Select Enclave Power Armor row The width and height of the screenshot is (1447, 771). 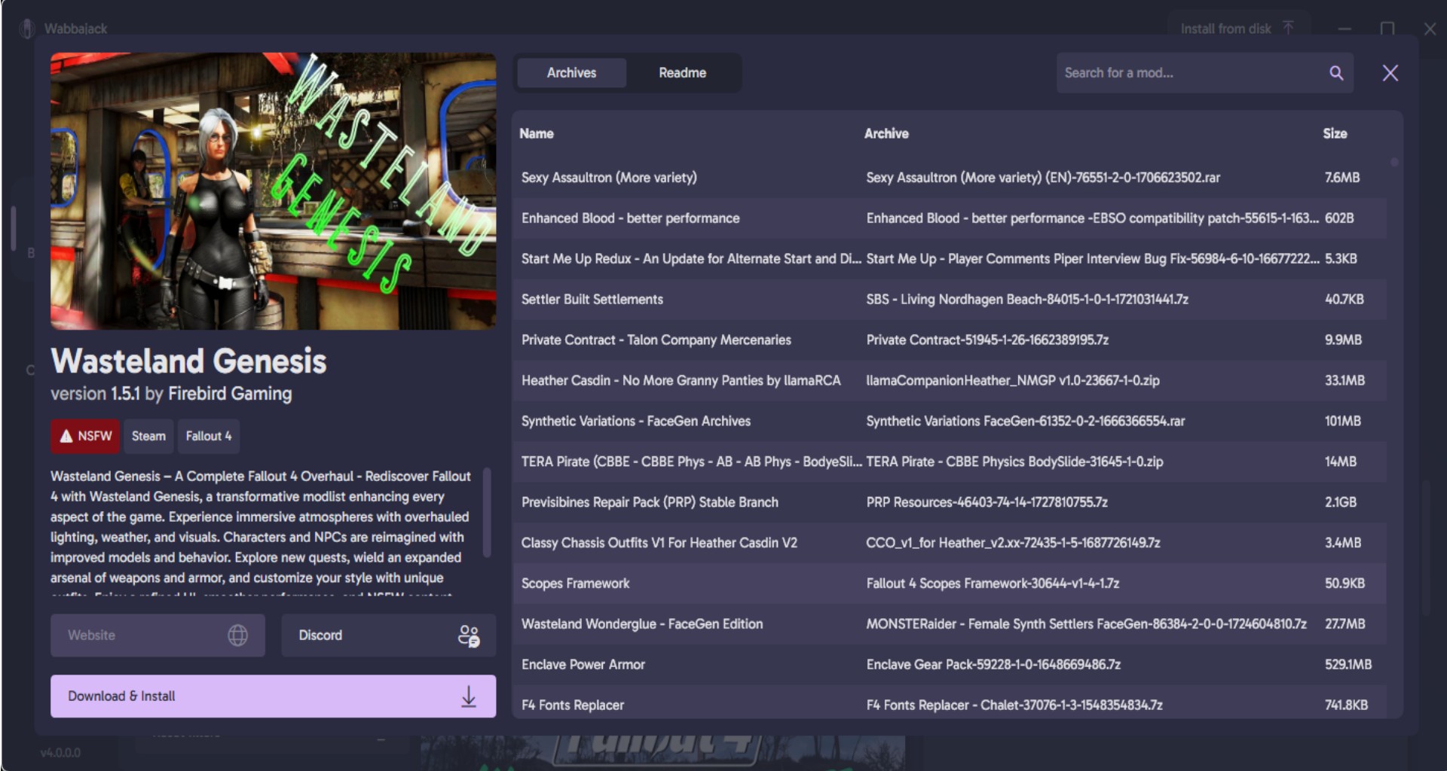click(950, 665)
